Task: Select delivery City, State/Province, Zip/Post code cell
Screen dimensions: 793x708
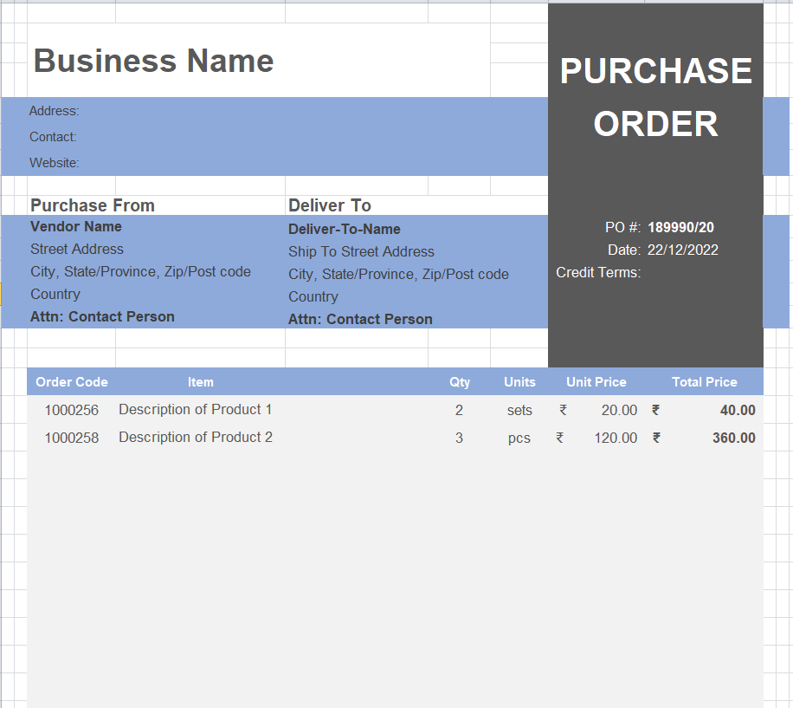Action: tap(398, 274)
